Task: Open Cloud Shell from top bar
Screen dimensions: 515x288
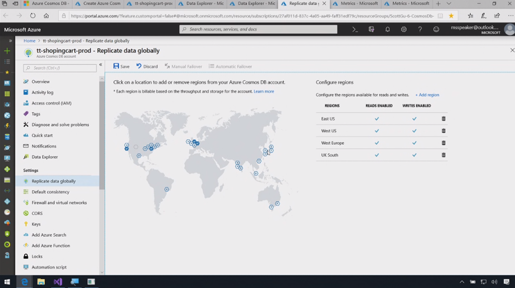Action: pyautogui.click(x=355, y=30)
